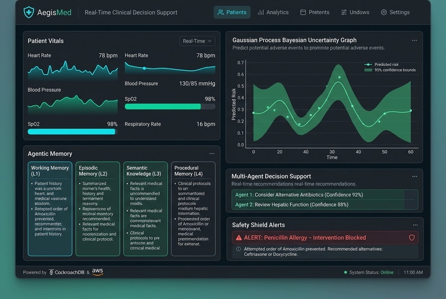
Task: Click the Penicillin Allergy Intervention Blocked alert
Action: [x=325, y=238]
